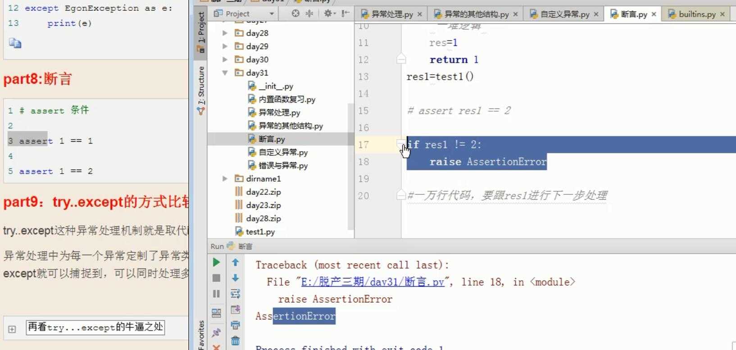Viewport: 736px width, 350px height.
Task: Click the Run tab labeled 断言
Action: [245, 247]
